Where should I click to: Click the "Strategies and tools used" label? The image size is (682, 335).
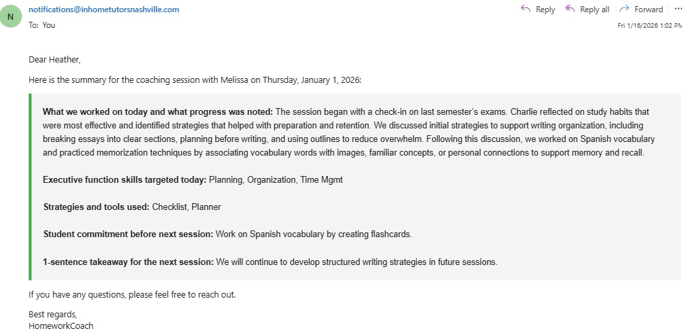(96, 207)
